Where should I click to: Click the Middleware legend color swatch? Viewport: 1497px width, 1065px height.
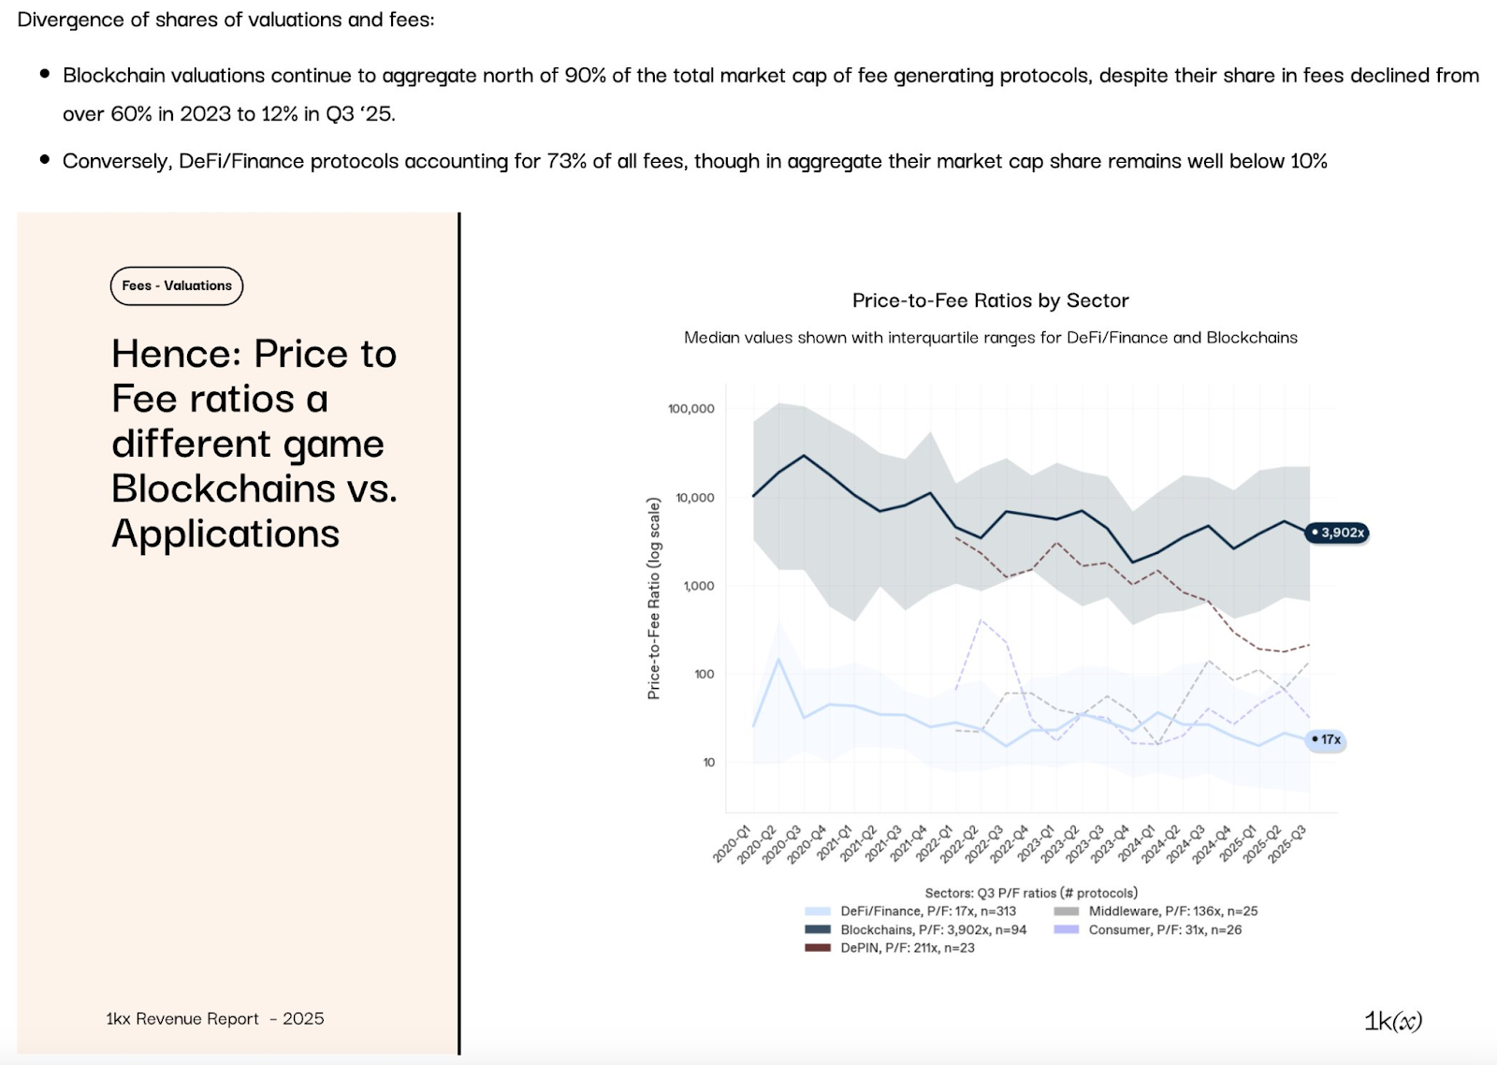[1067, 912]
